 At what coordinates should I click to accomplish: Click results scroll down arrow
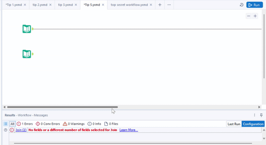[x=264, y=139]
